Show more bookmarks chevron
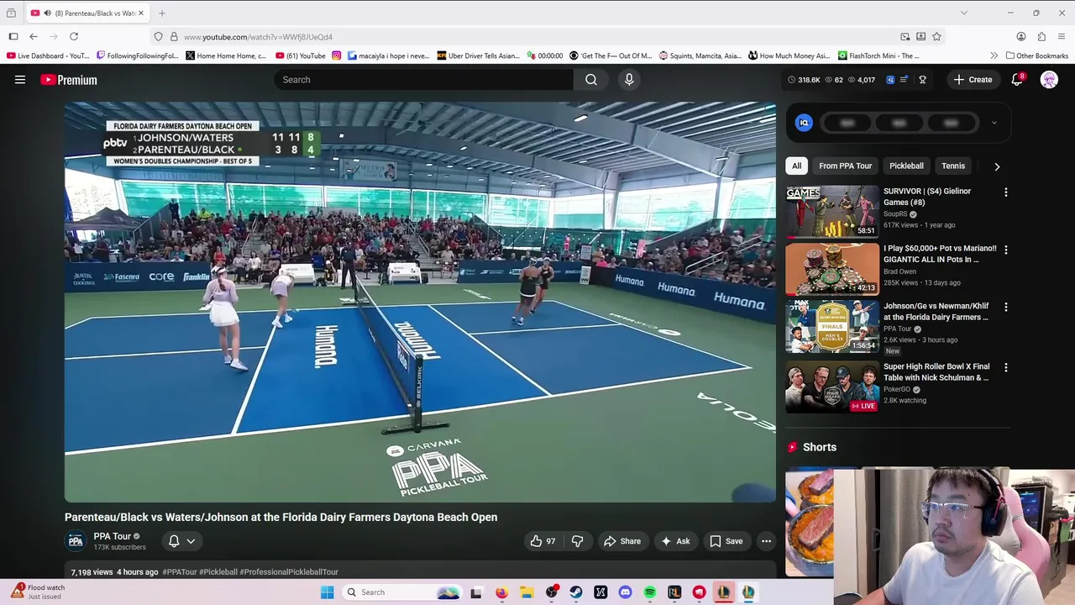 point(994,55)
